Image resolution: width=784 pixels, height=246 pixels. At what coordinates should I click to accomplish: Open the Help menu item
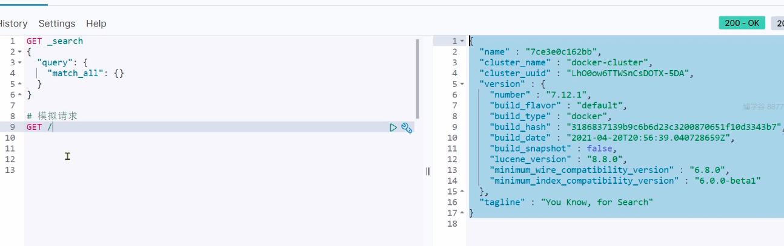point(96,24)
